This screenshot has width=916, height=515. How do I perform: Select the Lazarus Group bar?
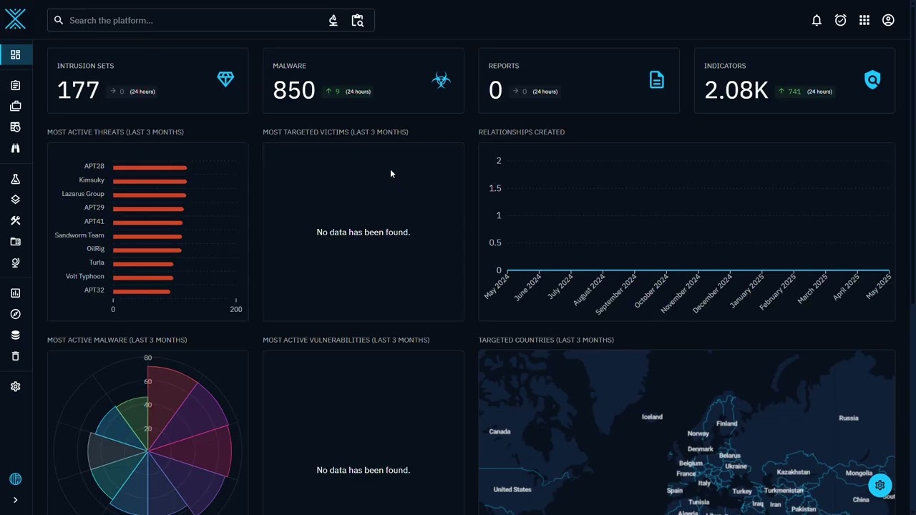click(150, 195)
